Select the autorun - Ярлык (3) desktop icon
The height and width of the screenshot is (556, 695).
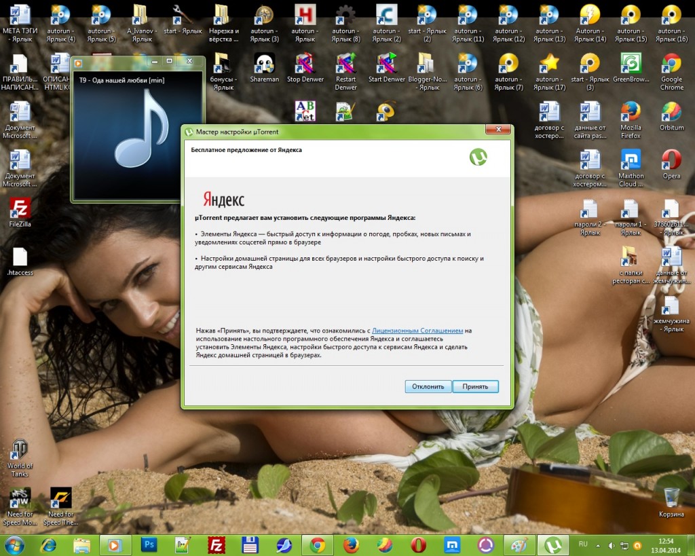264,23
